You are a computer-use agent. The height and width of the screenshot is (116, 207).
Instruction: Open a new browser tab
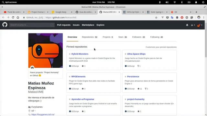tap(196, 12)
